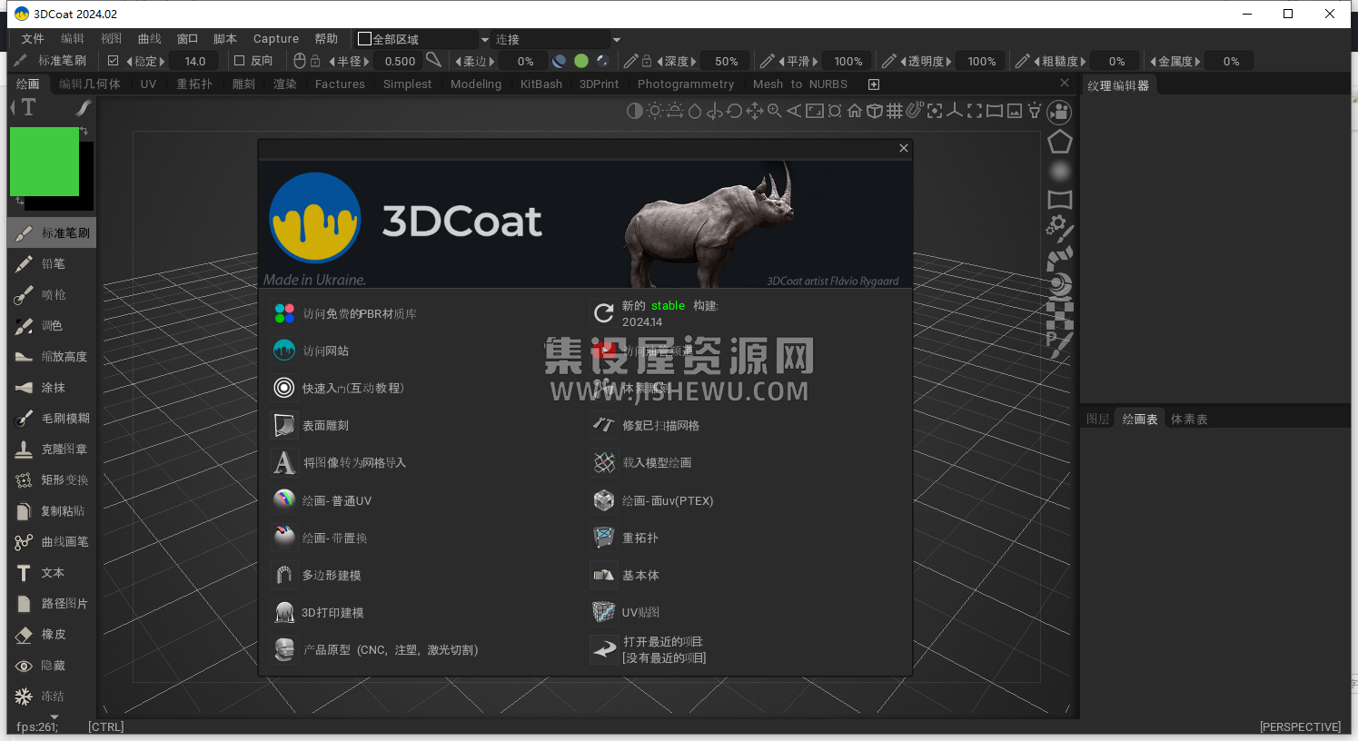Click the 稳定 value field 14.0
The width and height of the screenshot is (1358, 741).
(x=195, y=61)
